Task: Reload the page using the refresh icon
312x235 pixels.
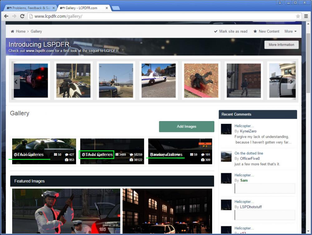Action: click(22, 16)
